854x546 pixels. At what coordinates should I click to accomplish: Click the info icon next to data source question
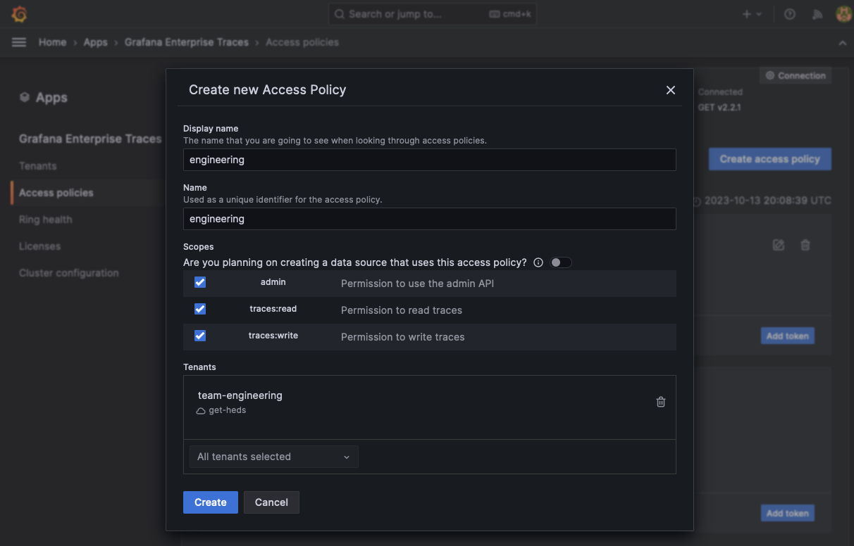point(538,262)
